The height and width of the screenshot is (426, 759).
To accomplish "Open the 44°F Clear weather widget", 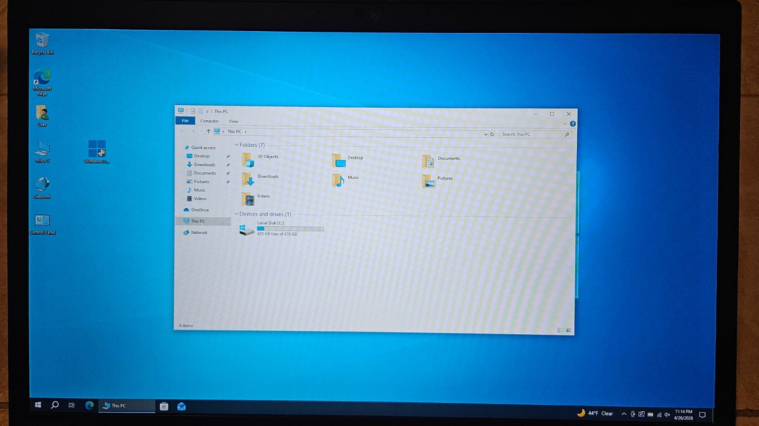I will pos(595,413).
